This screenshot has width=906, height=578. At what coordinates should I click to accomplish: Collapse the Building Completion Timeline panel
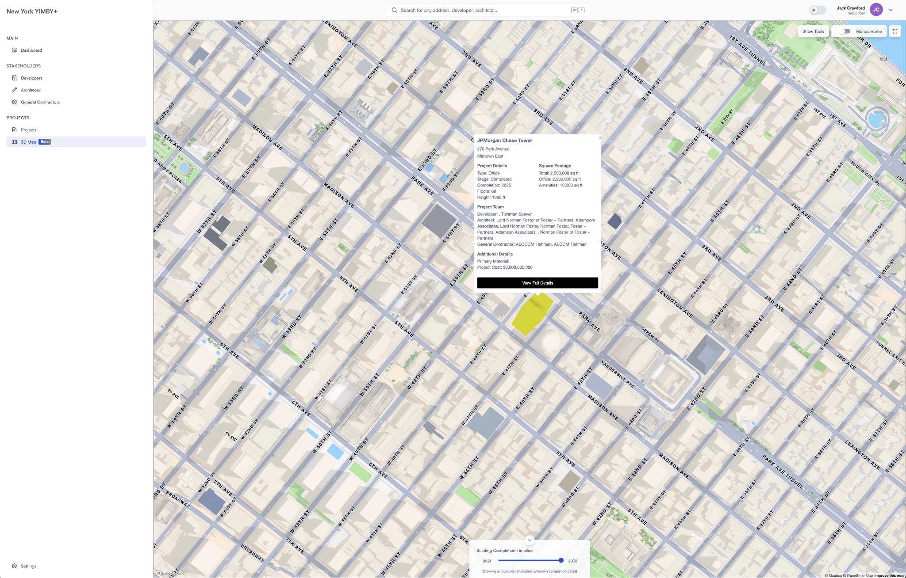530,540
